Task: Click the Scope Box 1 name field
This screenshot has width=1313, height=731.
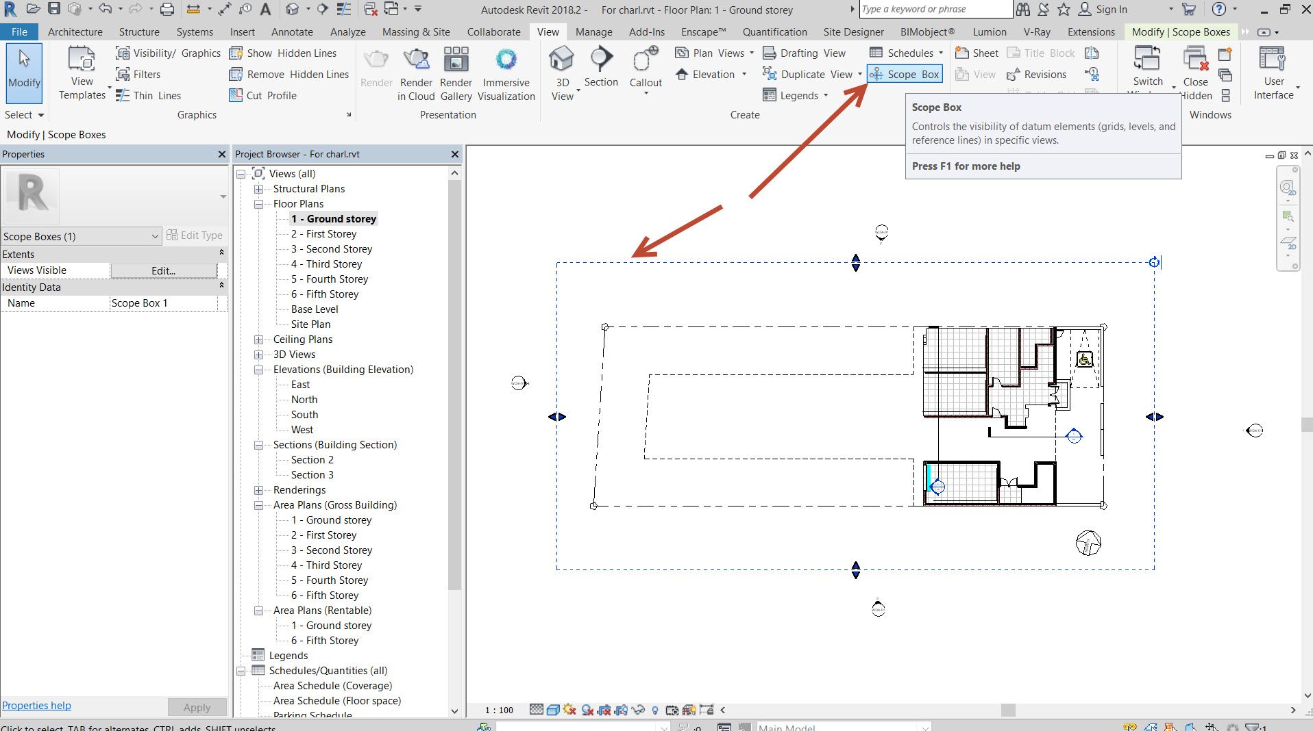Action: tap(164, 303)
